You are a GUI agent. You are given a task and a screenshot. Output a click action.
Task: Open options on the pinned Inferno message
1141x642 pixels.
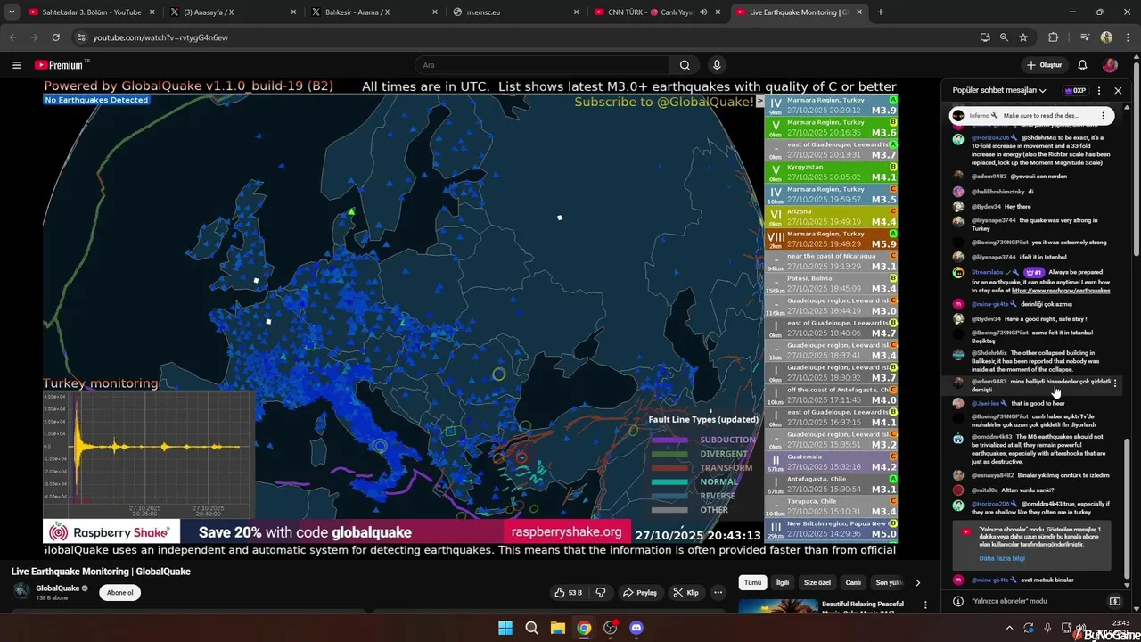pyautogui.click(x=1103, y=116)
